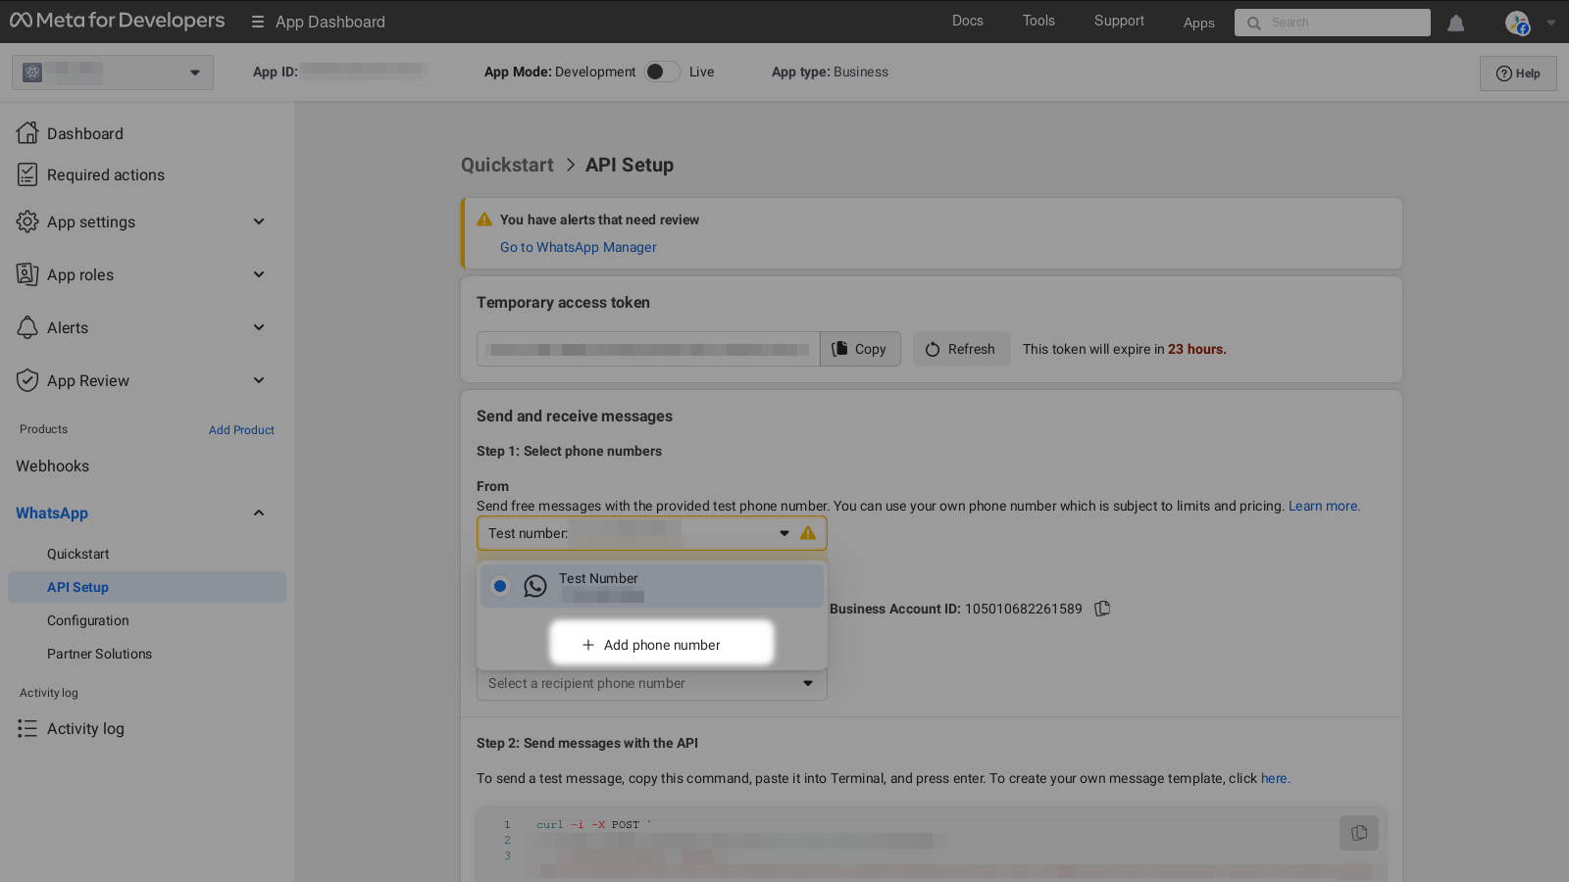Select the Test Number radio button
This screenshot has height=882, width=1569.
(500, 586)
